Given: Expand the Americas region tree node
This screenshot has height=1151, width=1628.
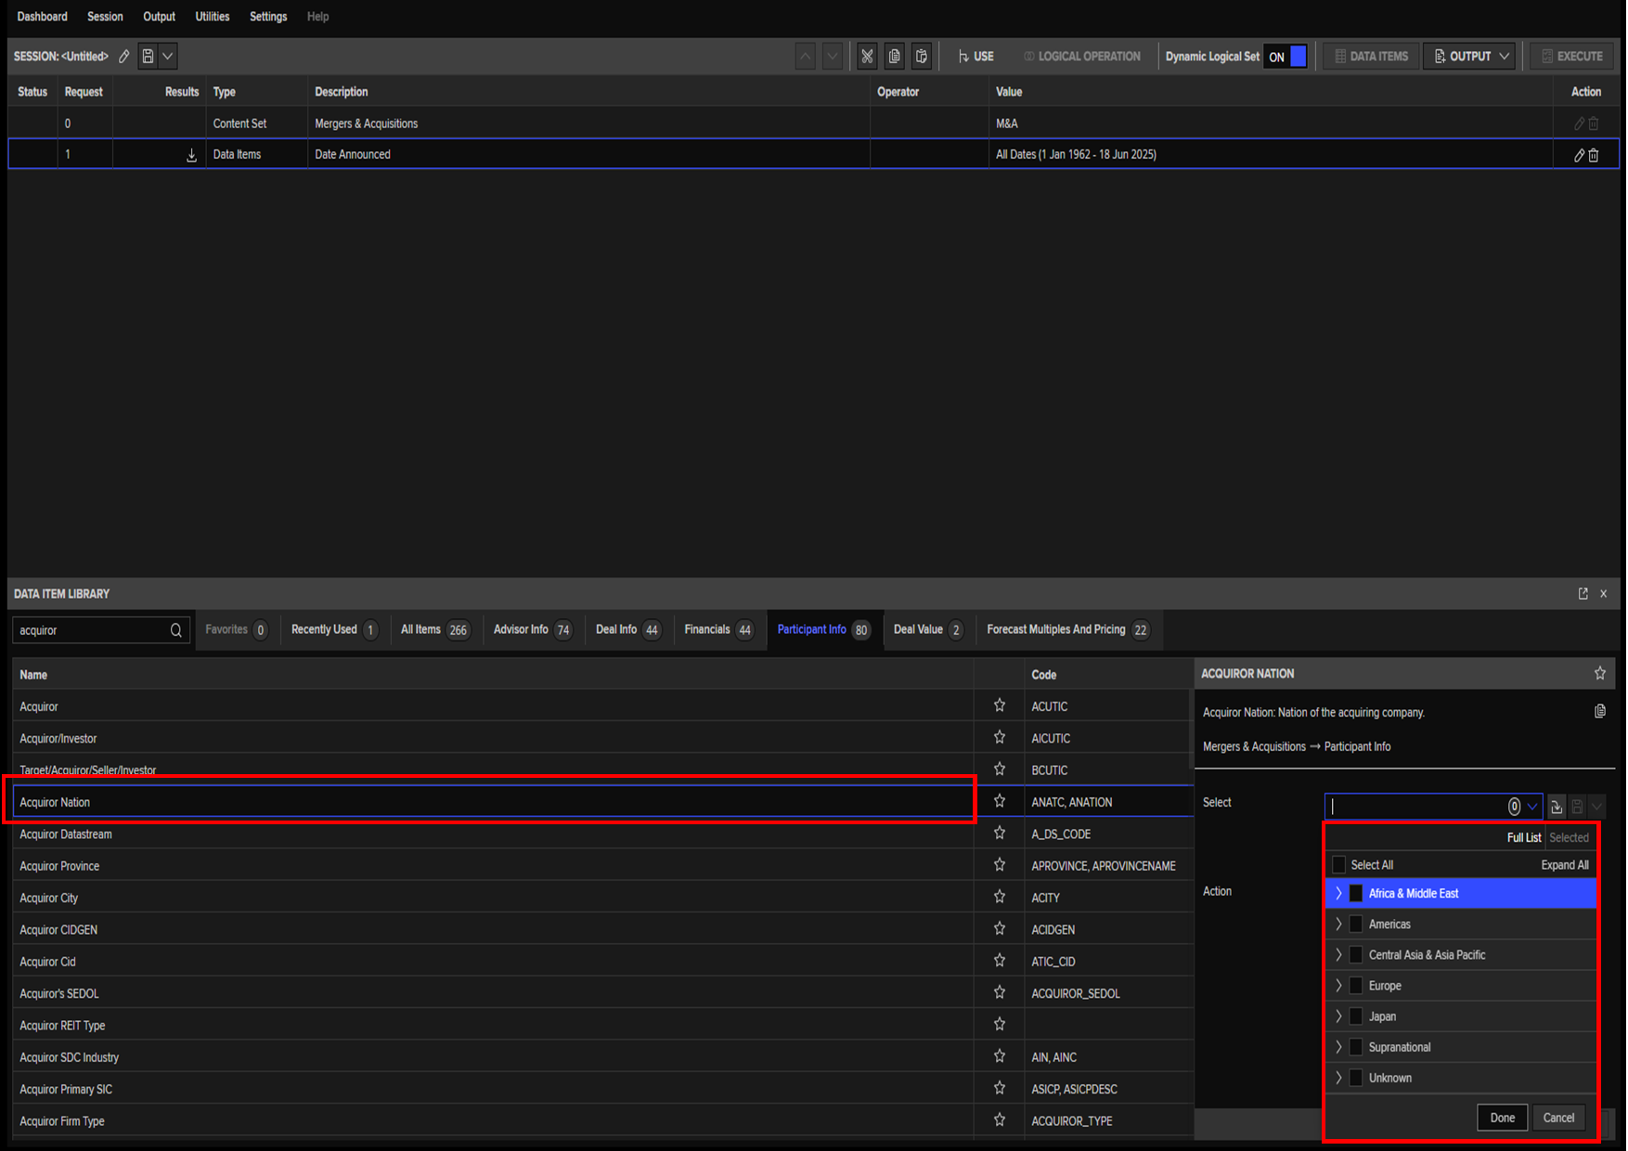Looking at the screenshot, I should pyautogui.click(x=1338, y=925).
